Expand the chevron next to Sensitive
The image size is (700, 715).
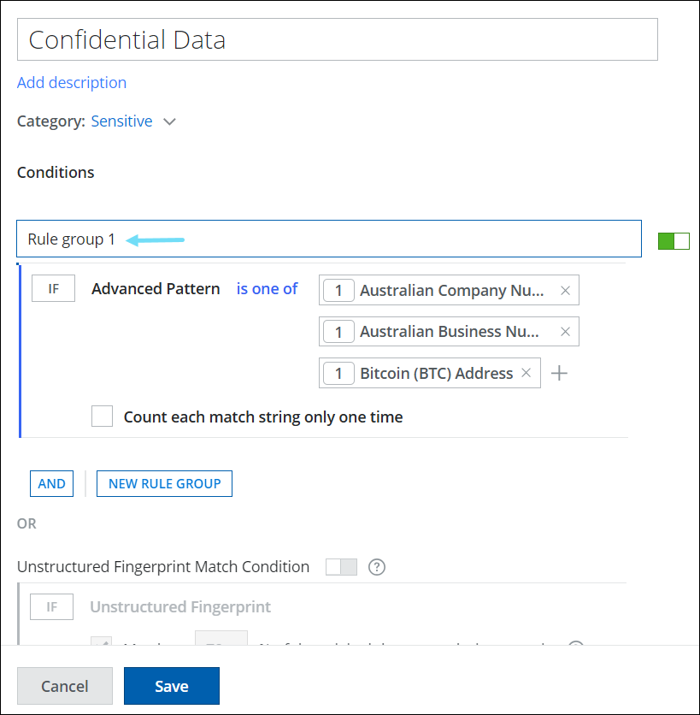[x=169, y=122]
